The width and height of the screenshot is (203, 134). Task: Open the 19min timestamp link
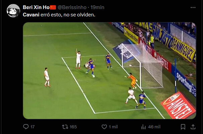97,7
